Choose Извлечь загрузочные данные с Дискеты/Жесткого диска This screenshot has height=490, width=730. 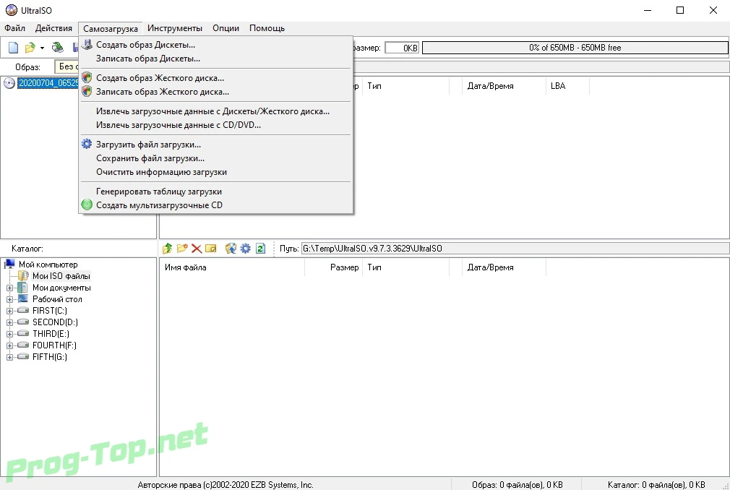pos(215,112)
